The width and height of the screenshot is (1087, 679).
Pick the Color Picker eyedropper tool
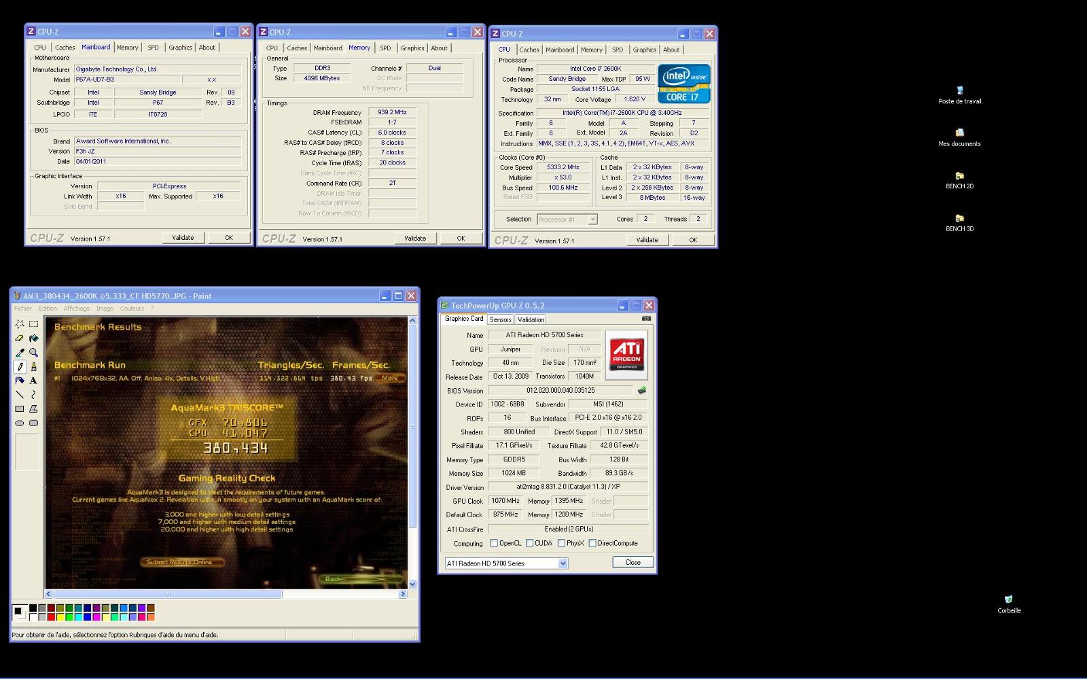tap(20, 353)
